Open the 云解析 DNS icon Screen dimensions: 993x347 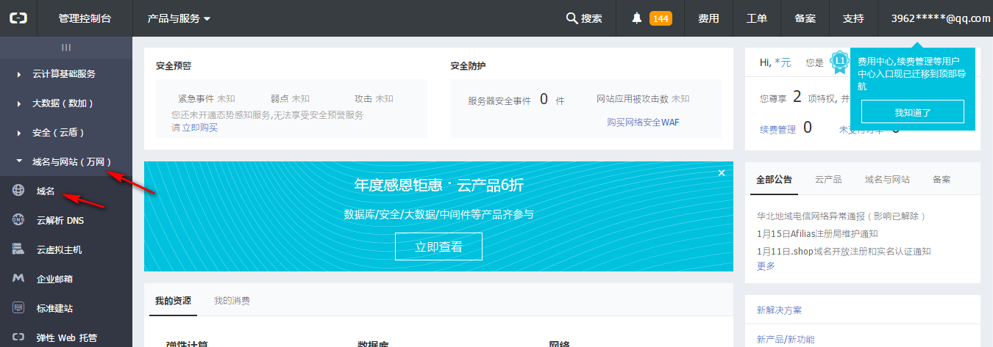[18, 220]
